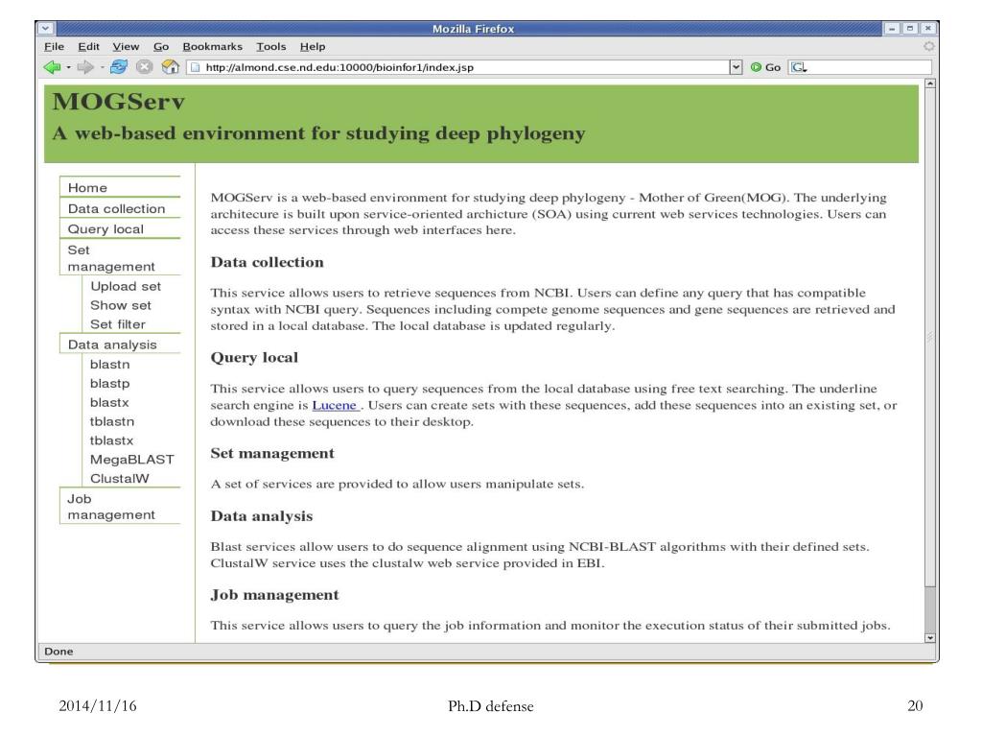Click scrollbar up arrow

pos(930,83)
